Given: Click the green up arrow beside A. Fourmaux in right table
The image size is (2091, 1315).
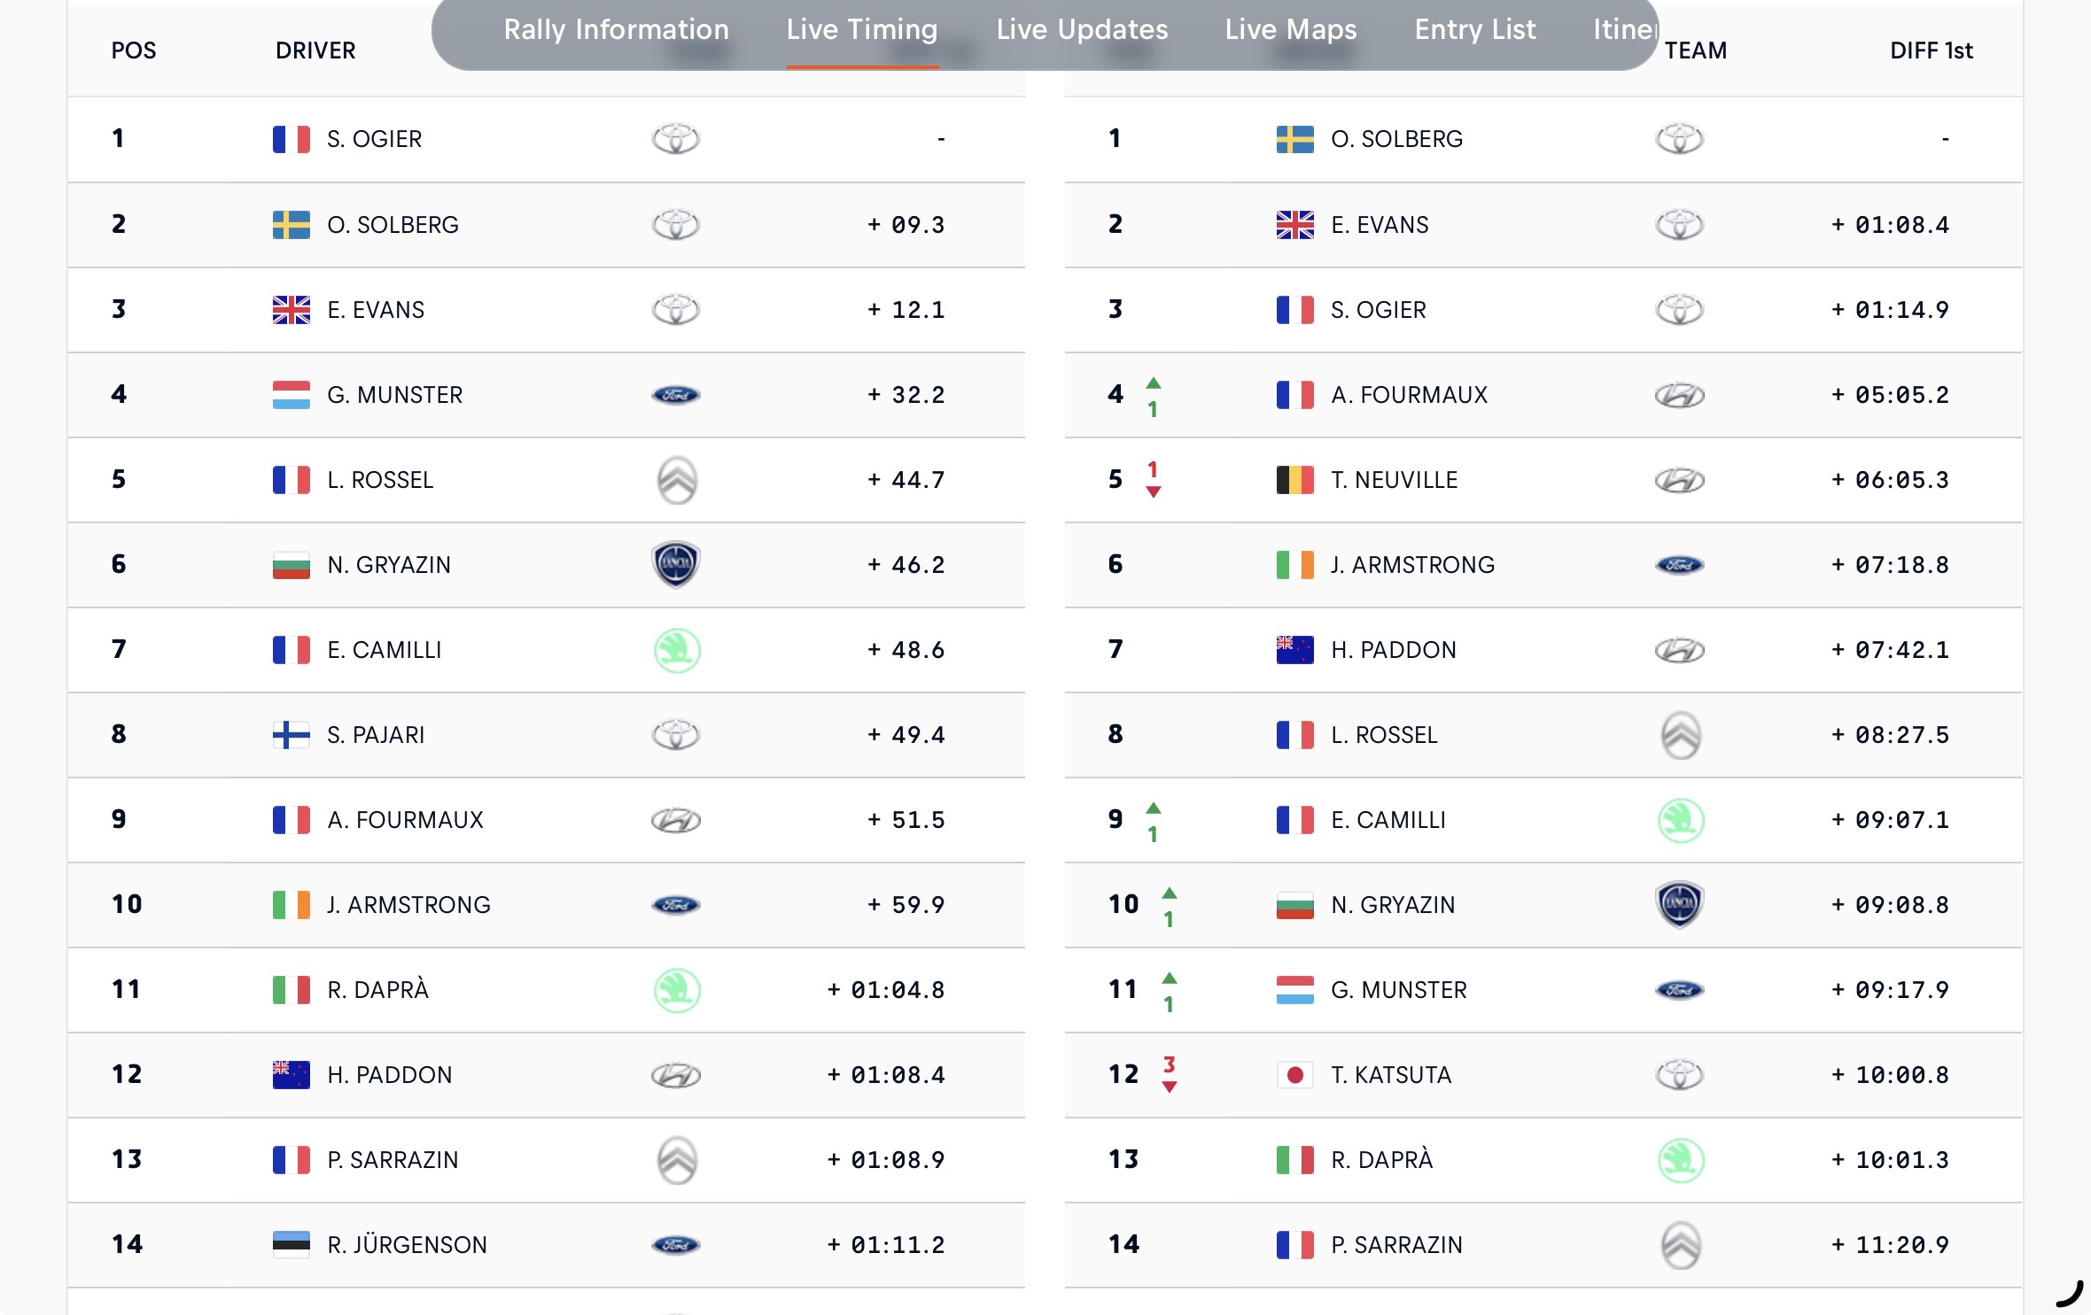Looking at the screenshot, I should pos(1153,383).
